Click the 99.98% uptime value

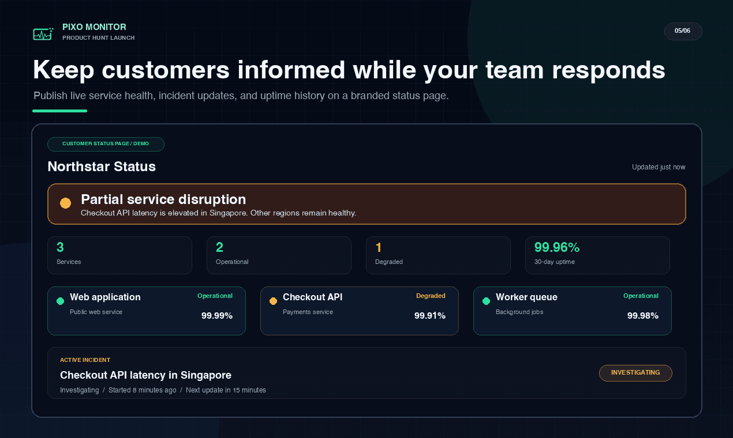coord(643,316)
